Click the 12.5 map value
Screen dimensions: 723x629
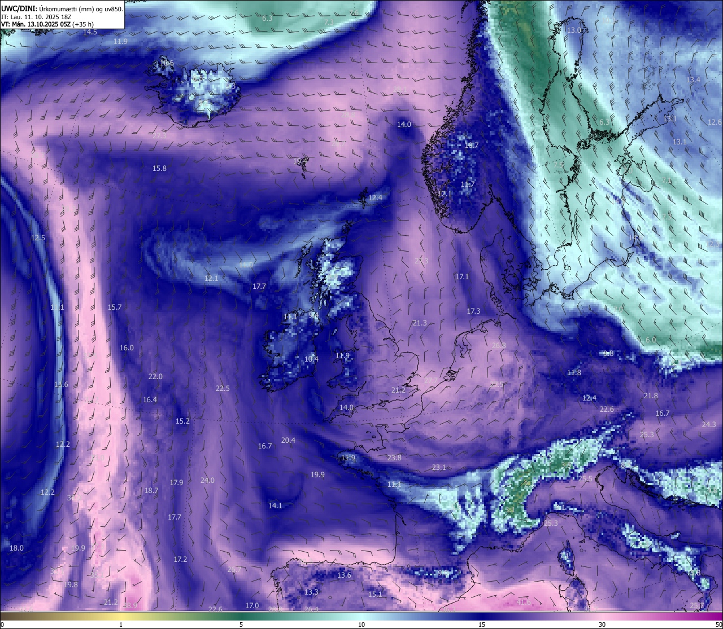click(38, 238)
